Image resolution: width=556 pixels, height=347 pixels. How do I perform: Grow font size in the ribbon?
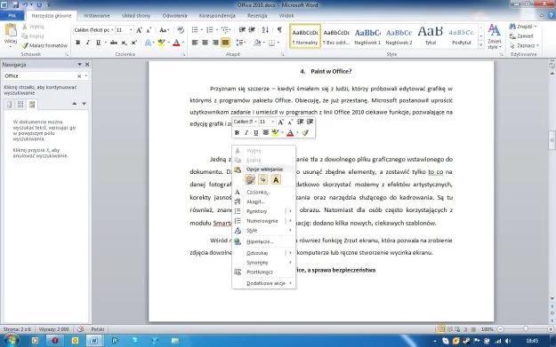[x=139, y=30]
